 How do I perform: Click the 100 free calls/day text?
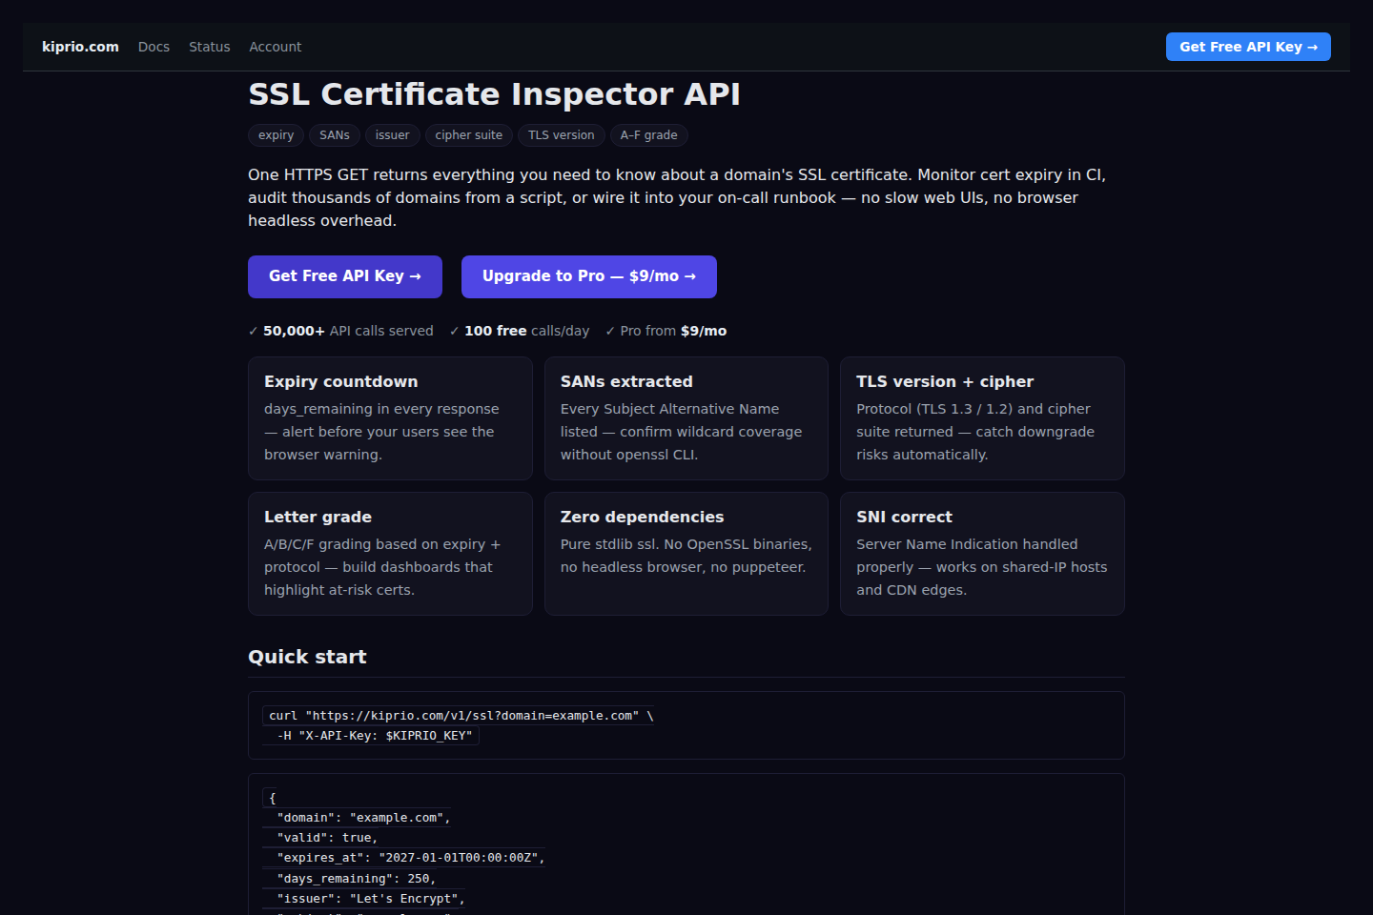[520, 331]
